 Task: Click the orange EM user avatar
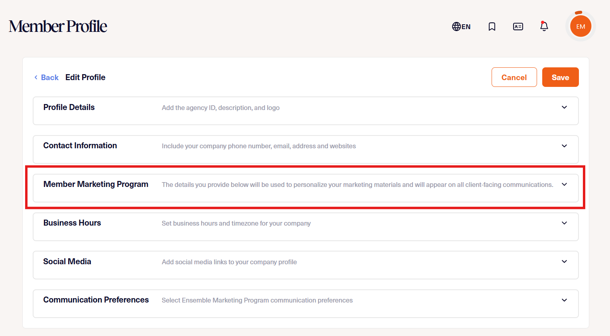580,27
